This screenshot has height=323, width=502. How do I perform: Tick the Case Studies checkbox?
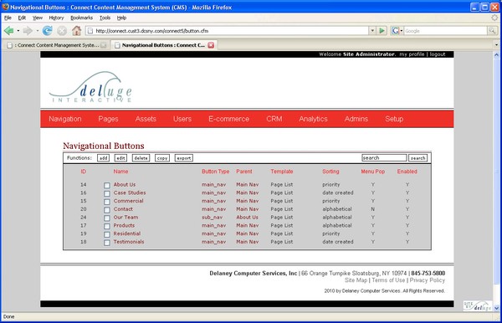[107, 193]
